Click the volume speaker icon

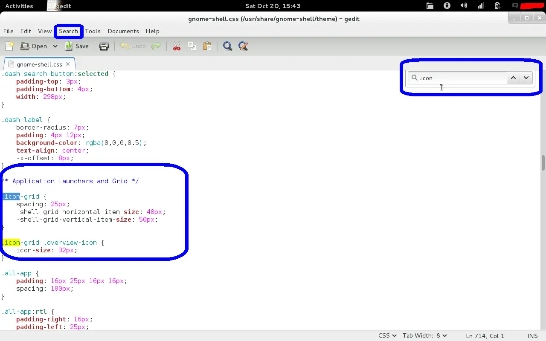(x=464, y=6)
